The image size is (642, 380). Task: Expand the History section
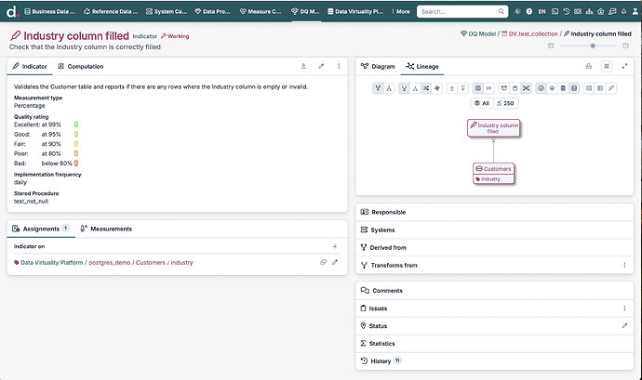pos(494,360)
